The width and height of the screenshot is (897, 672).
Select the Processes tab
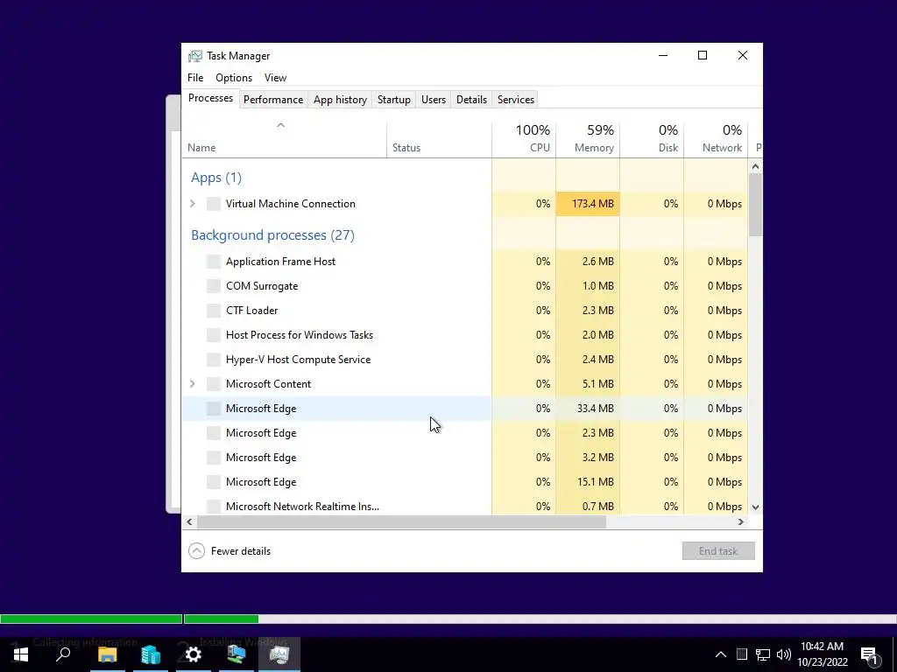click(x=210, y=98)
